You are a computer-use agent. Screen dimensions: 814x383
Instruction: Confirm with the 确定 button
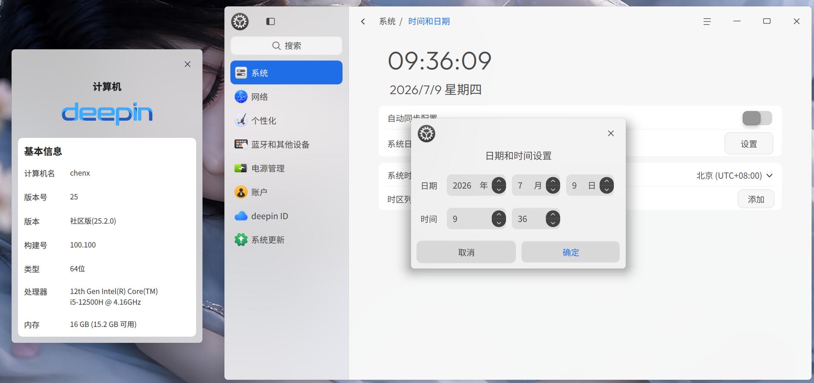571,252
